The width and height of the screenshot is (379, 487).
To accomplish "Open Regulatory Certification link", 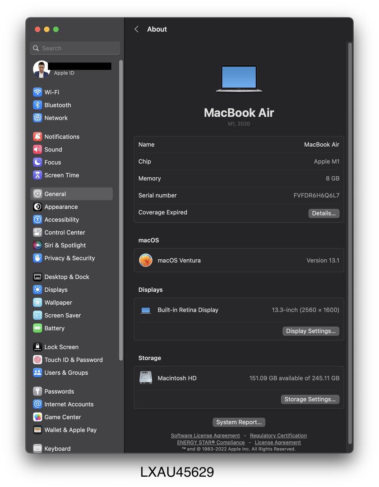I will pos(278,436).
